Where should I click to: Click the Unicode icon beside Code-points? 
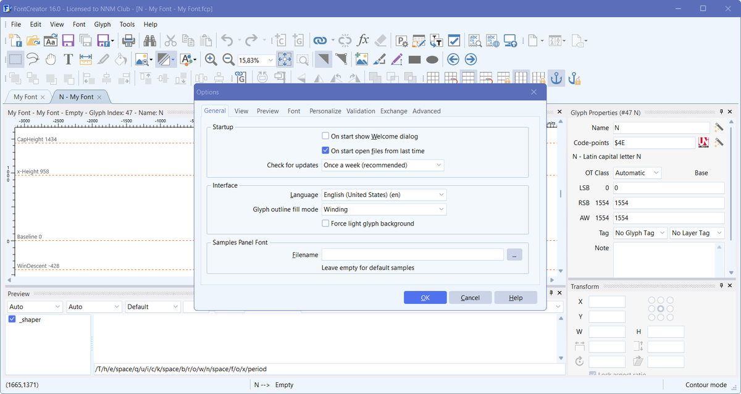(x=703, y=143)
